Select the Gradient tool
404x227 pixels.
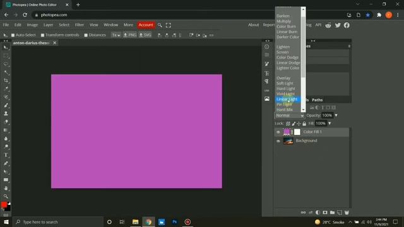click(x=6, y=130)
